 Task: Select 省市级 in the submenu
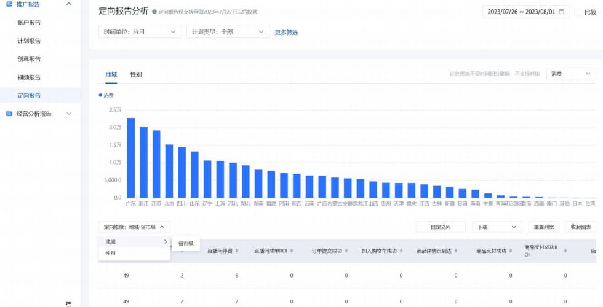coord(186,244)
